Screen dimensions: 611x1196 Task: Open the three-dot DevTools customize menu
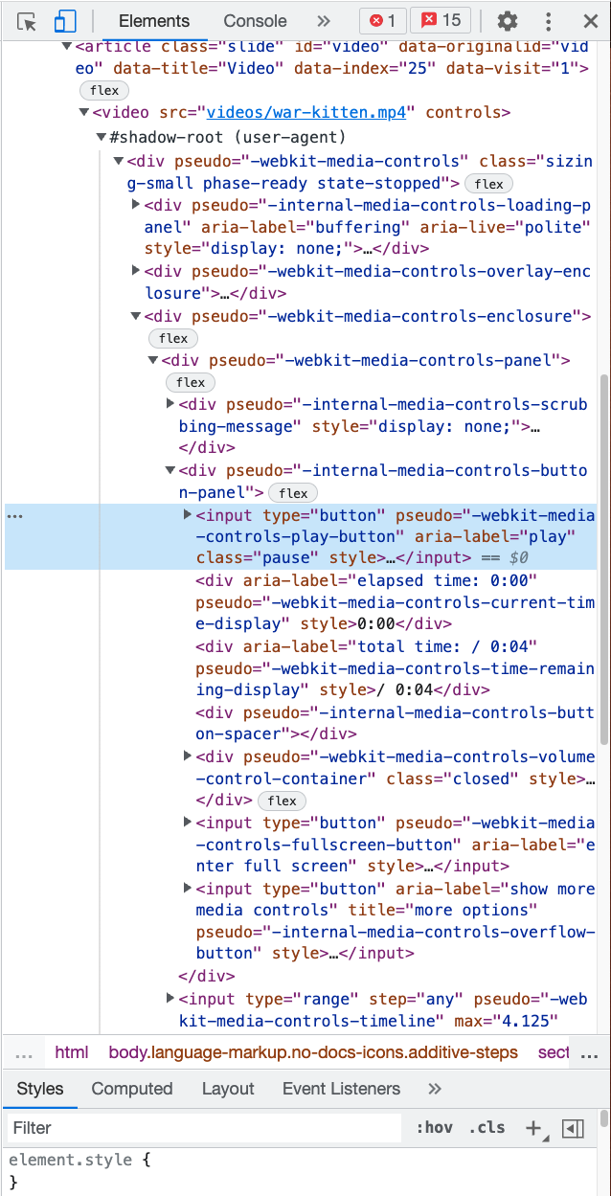(548, 21)
